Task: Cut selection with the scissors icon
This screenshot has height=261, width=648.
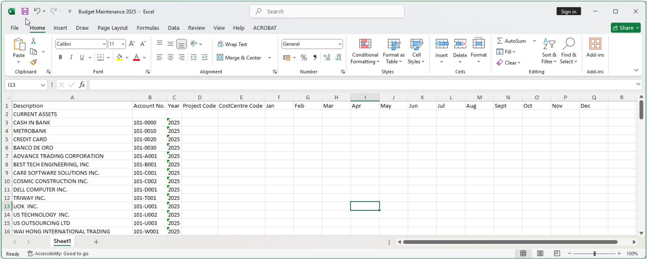Action: coord(33,41)
